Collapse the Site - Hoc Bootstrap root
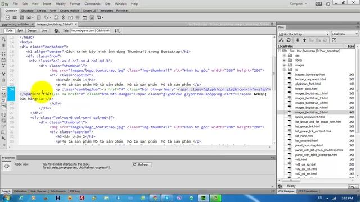 tap(280, 51)
